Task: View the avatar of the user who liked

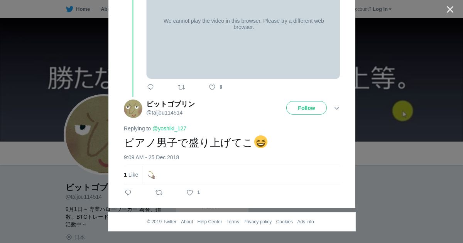Action: (x=152, y=175)
